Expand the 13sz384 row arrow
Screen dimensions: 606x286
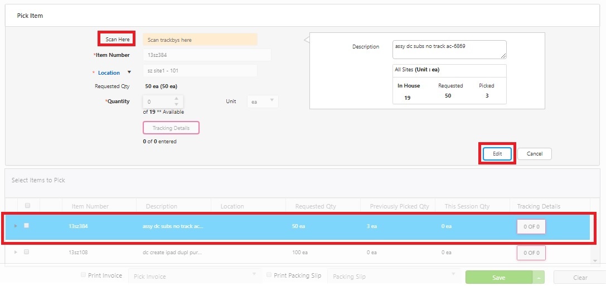coord(16,226)
